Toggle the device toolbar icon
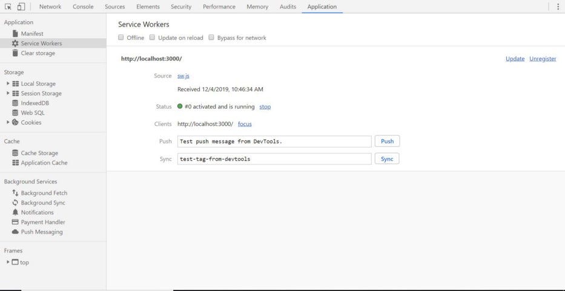The width and height of the screenshot is (565, 291). [21, 7]
